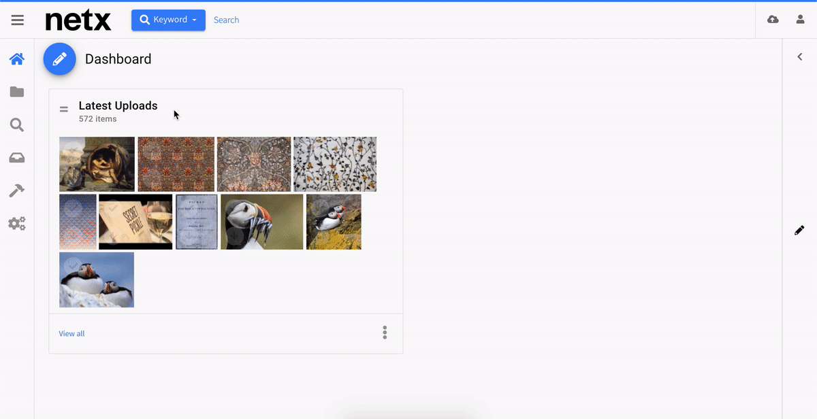
Task: Expand the Keyword search type dropdown
Action: click(168, 20)
